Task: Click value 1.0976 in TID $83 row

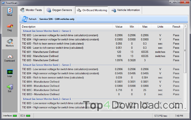Action: pos(119,60)
